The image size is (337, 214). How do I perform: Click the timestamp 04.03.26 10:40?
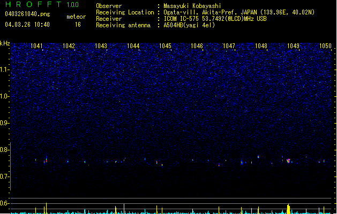(27, 25)
